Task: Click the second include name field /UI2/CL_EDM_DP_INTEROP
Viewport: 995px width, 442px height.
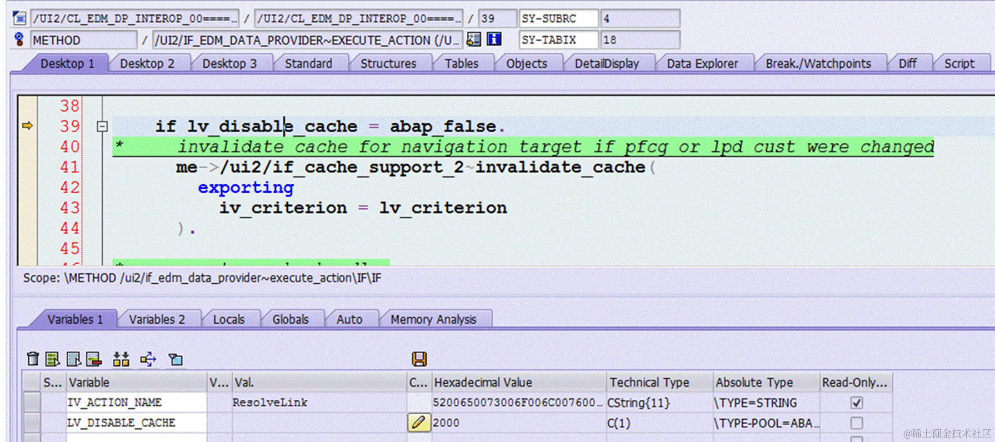Action: pyautogui.click(x=358, y=18)
